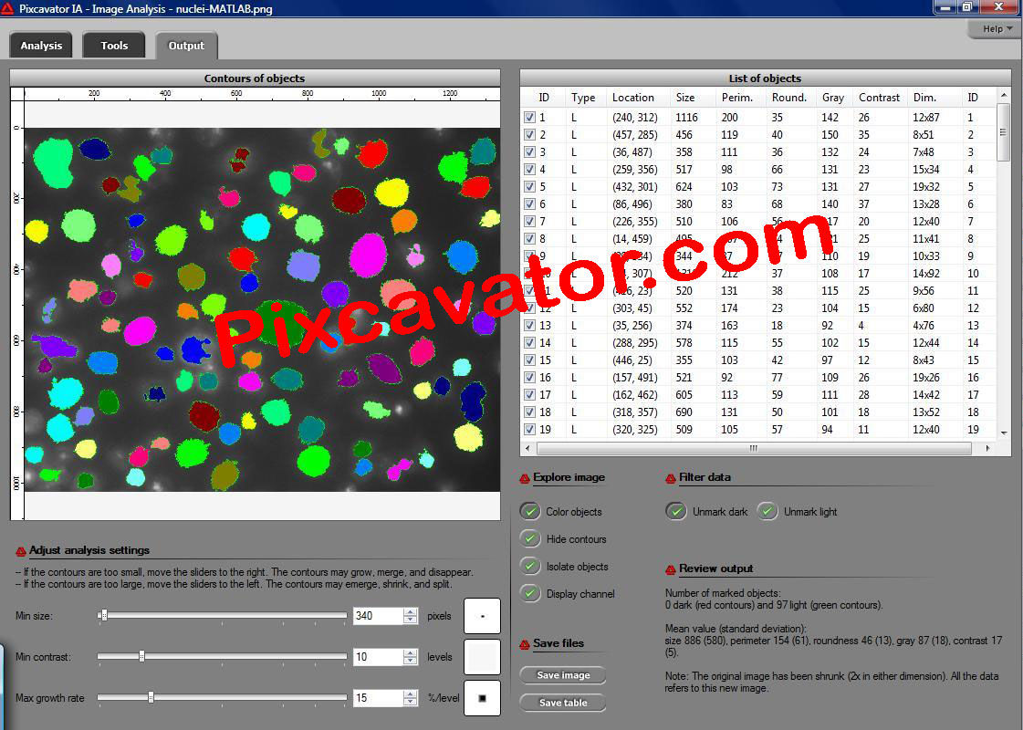Click the red icon beside Explore image
Screen dimensions: 1023x730
point(525,478)
